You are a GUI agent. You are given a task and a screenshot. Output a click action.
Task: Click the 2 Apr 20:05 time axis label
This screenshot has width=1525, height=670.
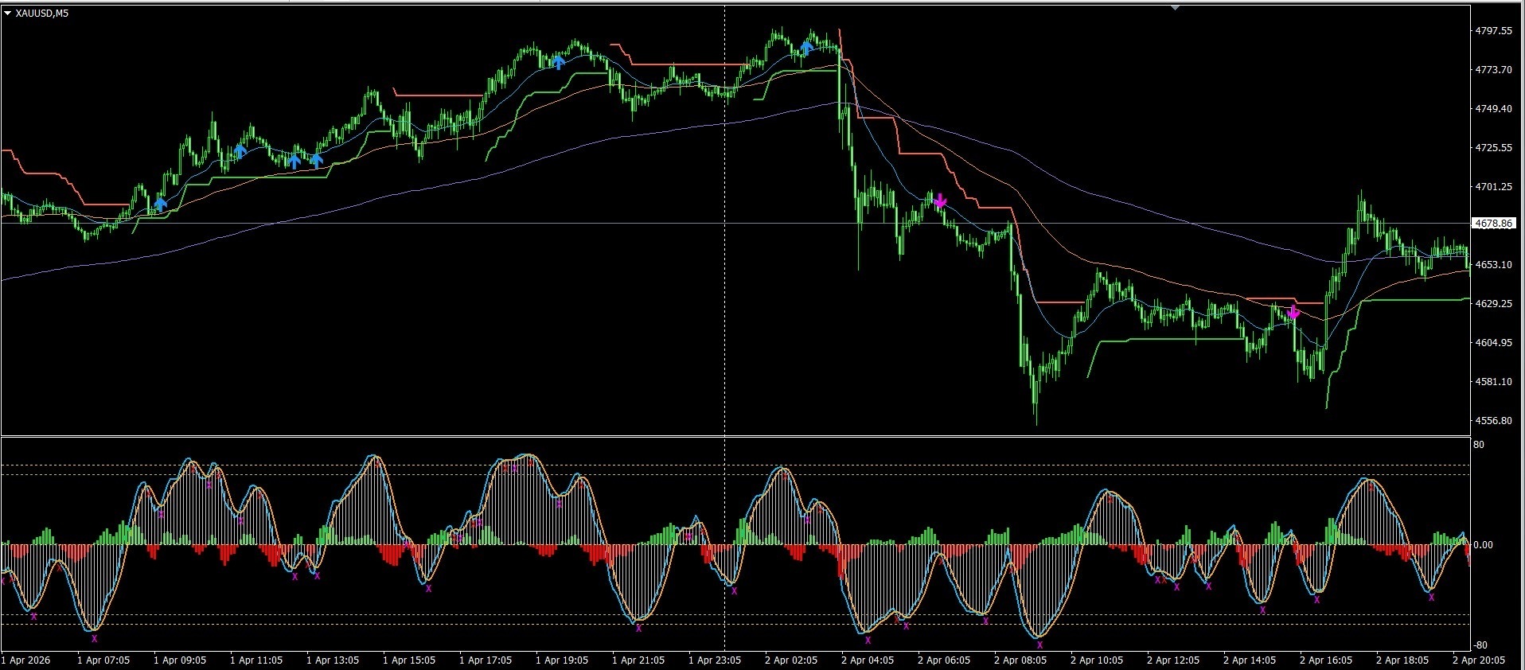1479,660
